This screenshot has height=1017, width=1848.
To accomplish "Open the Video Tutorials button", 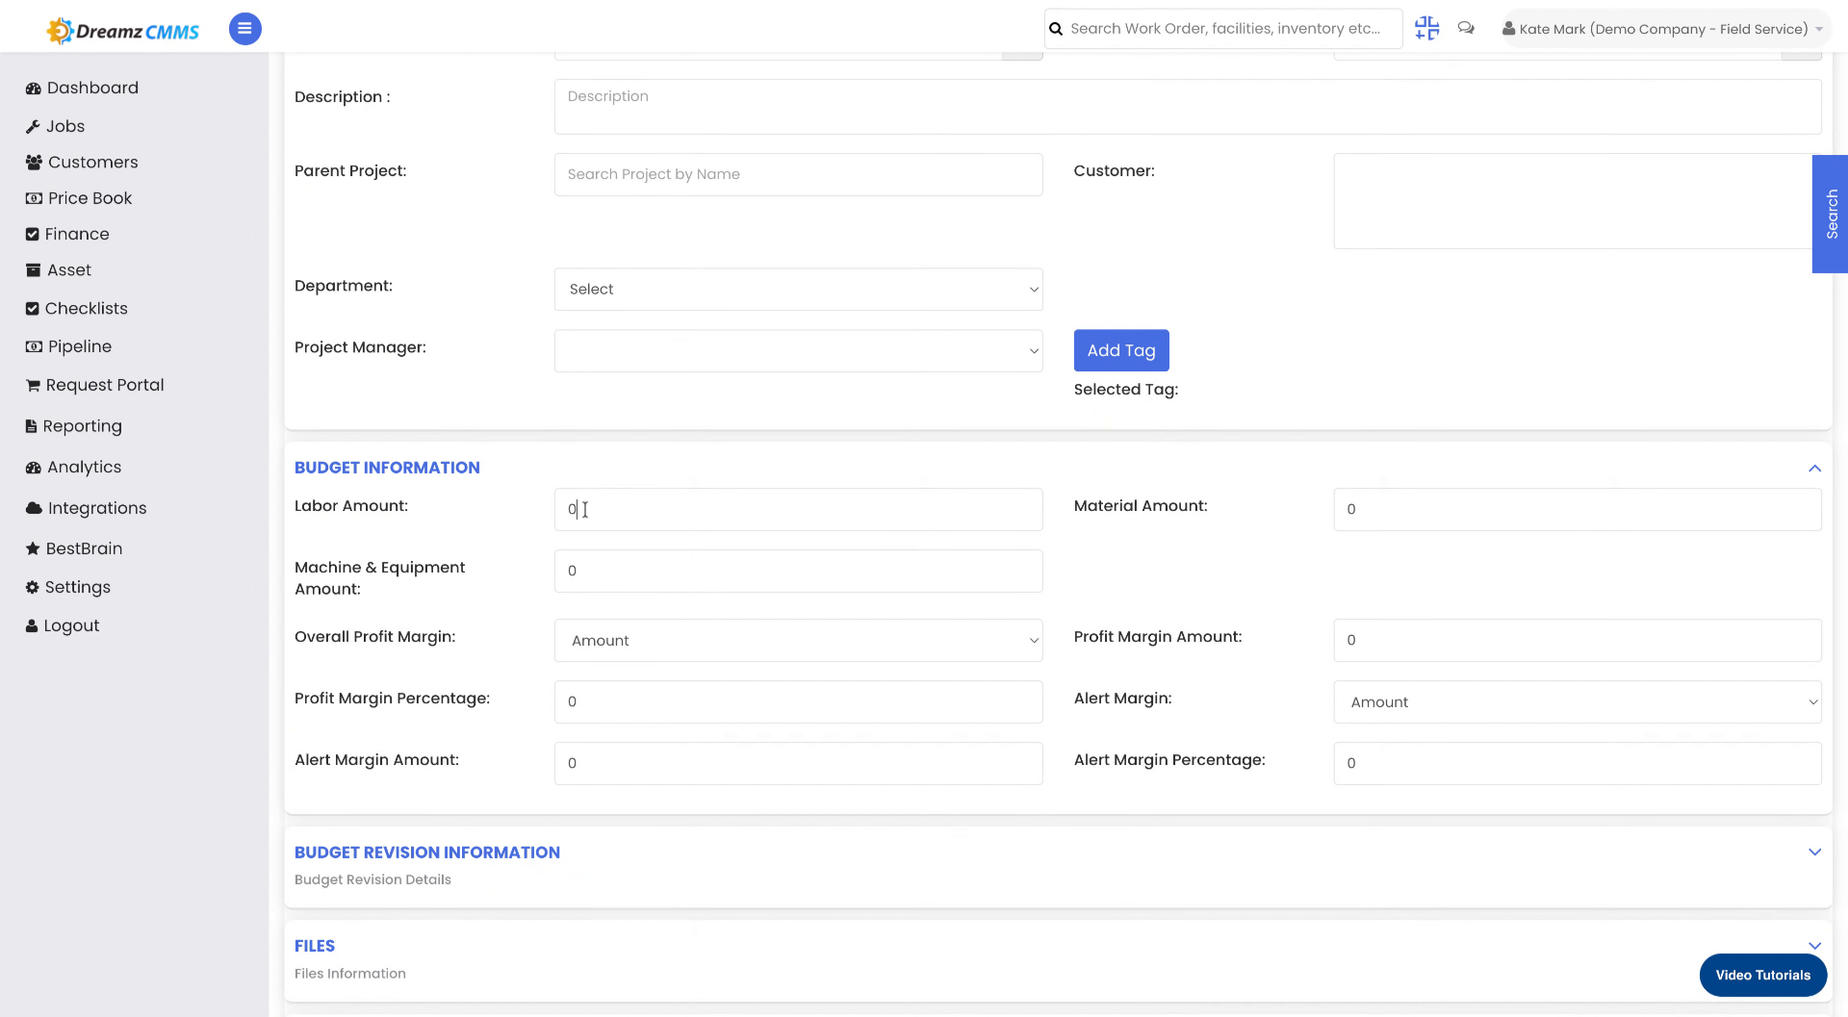I will tap(1762, 976).
